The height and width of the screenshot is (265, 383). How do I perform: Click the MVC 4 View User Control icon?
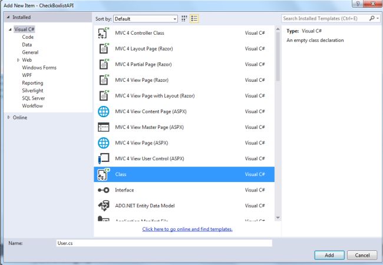(x=104, y=158)
